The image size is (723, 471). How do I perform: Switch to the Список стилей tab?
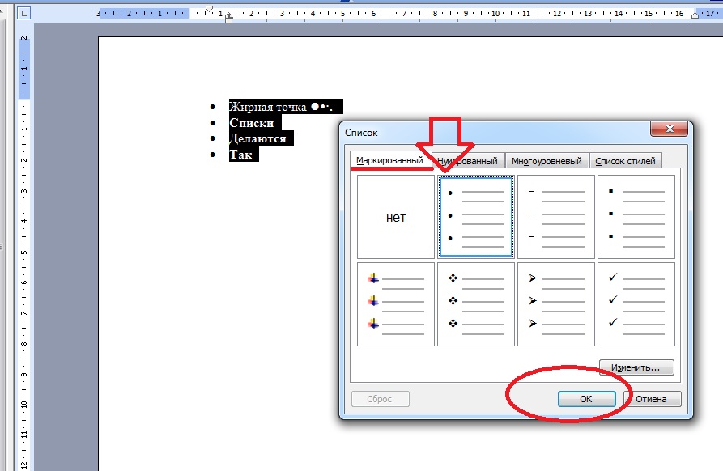click(x=625, y=161)
